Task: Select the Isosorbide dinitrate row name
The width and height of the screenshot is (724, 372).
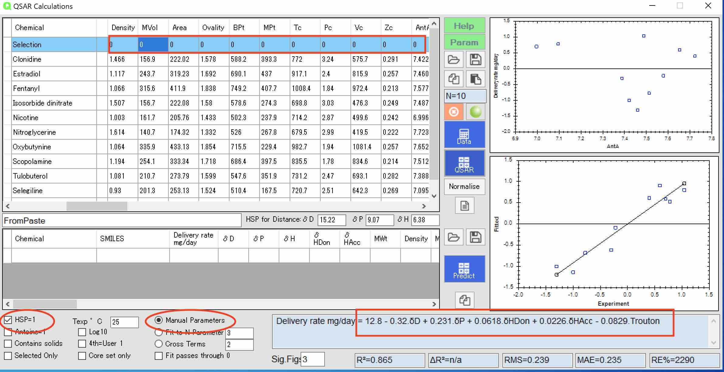Action: (43, 103)
